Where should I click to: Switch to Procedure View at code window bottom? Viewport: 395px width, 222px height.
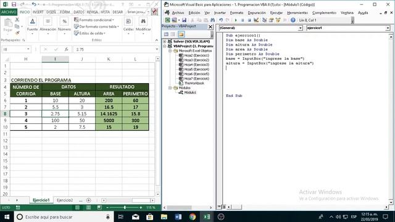[x=219, y=207]
